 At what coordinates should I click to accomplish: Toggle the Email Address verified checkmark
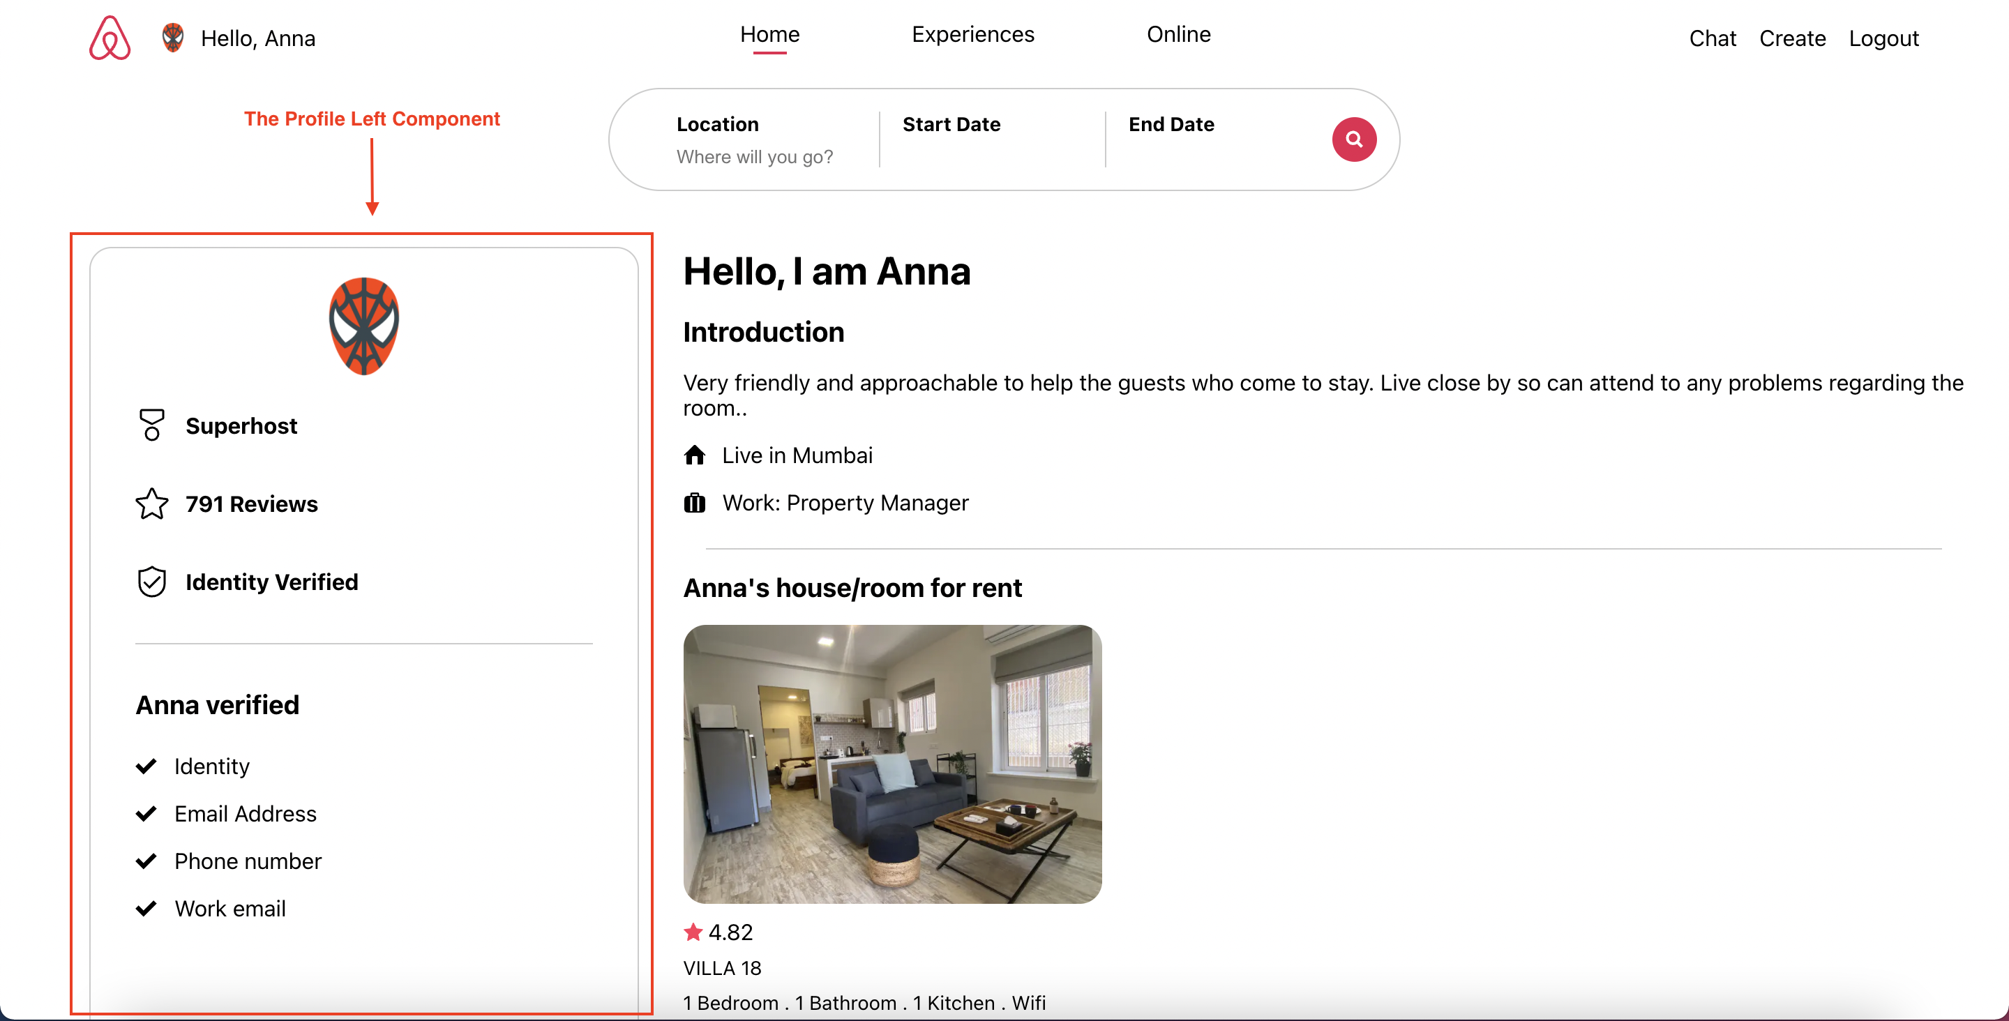(x=149, y=812)
